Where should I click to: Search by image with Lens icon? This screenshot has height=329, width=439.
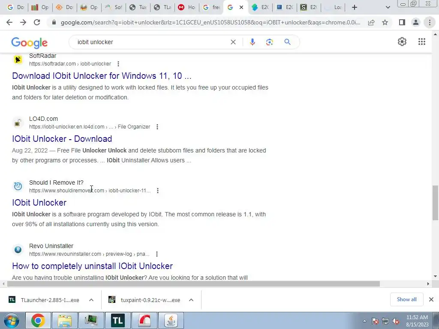point(269,42)
